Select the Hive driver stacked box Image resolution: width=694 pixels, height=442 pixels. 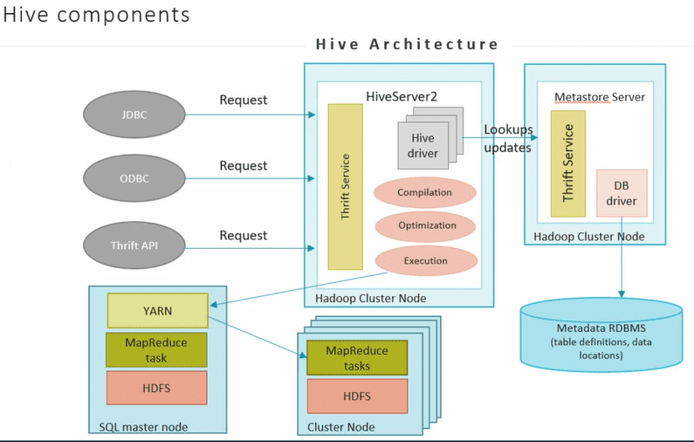(x=423, y=145)
